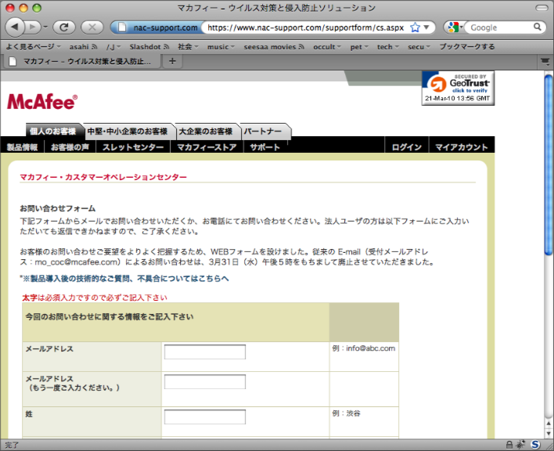Click the ブックマークする bookmarklet
Viewport: 554px width, 451px height.
pyautogui.click(x=466, y=47)
